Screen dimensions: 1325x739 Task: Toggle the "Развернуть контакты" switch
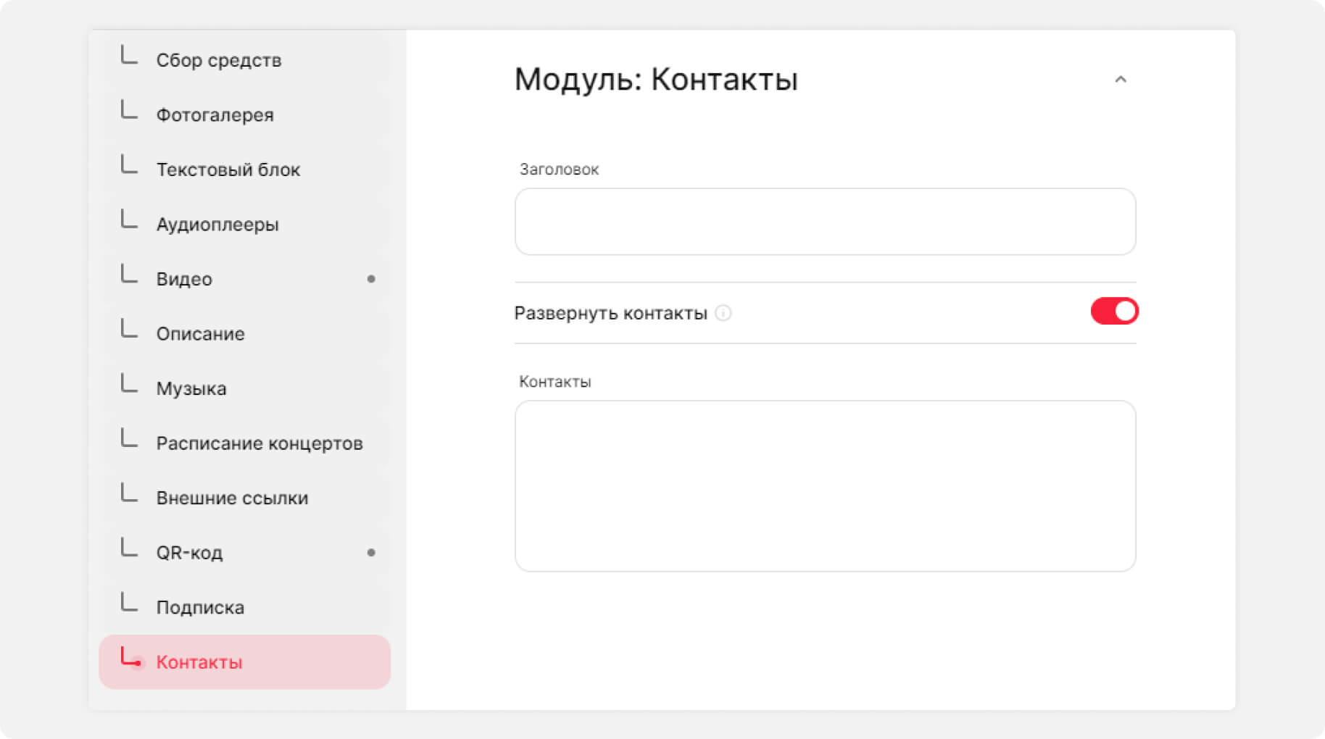tap(1114, 312)
